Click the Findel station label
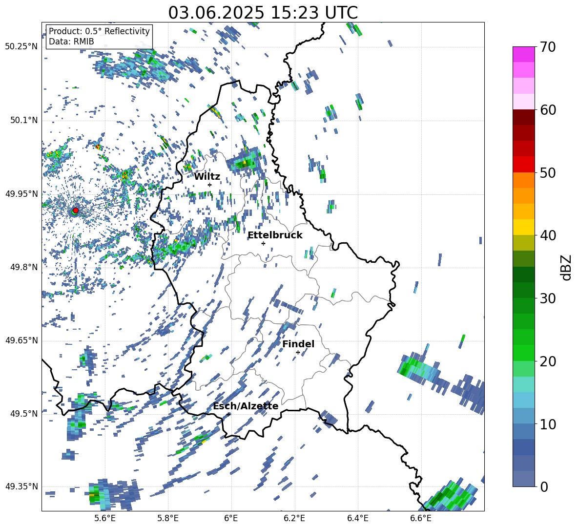 tap(298, 344)
